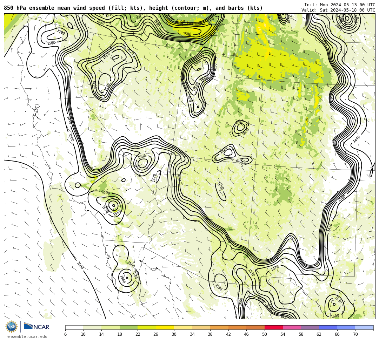Click colorbar tick label 30
The image size is (379, 341).
(174, 334)
